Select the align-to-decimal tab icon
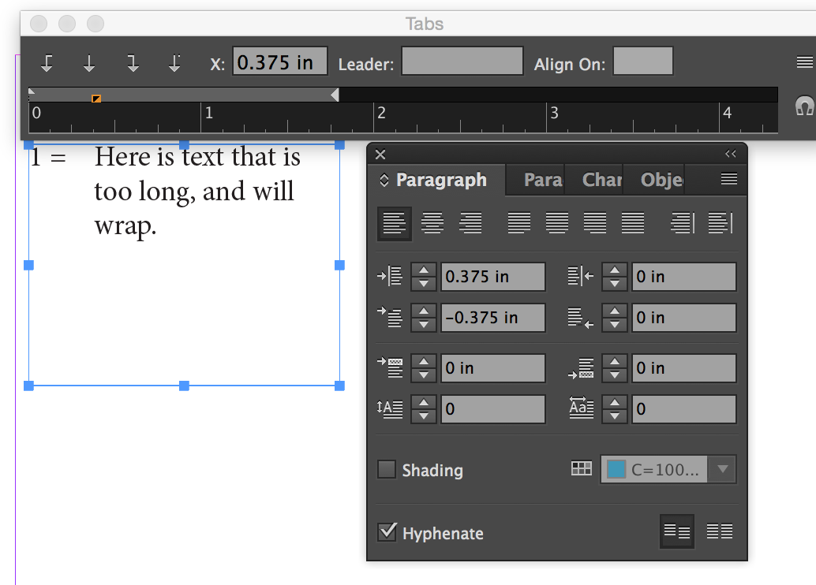Screen dimensions: 816x585 (x=175, y=63)
